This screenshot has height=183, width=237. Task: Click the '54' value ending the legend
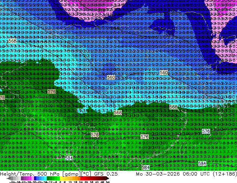point(108,182)
